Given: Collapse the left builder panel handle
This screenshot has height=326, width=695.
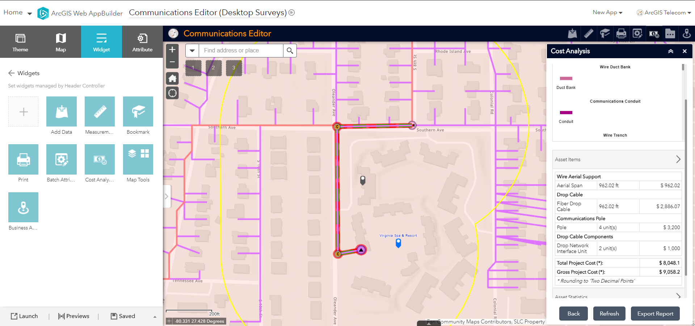Looking at the screenshot, I should coord(167,196).
